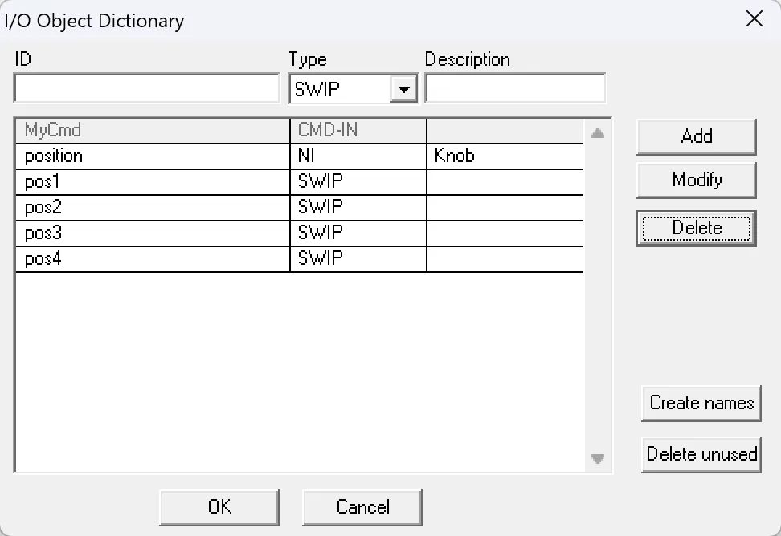781x536 pixels.
Task: Click the scrollbar up arrow
Action: (597, 135)
